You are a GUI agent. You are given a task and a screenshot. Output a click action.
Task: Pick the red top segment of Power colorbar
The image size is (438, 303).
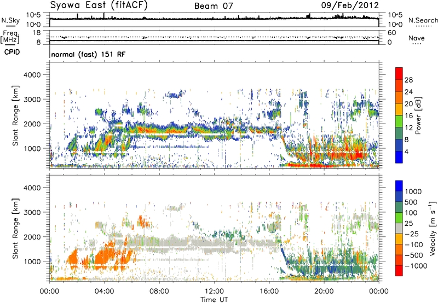click(399, 74)
